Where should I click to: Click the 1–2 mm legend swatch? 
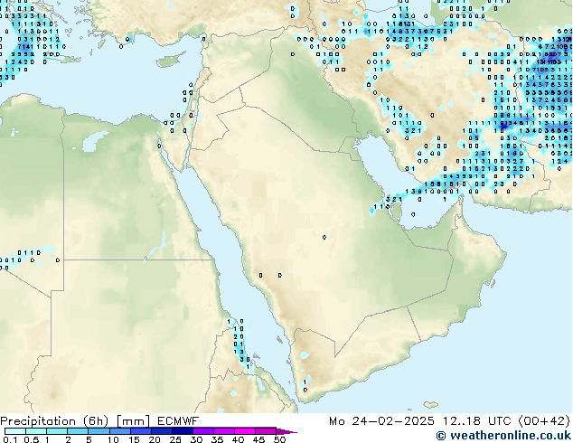tap(57, 431)
